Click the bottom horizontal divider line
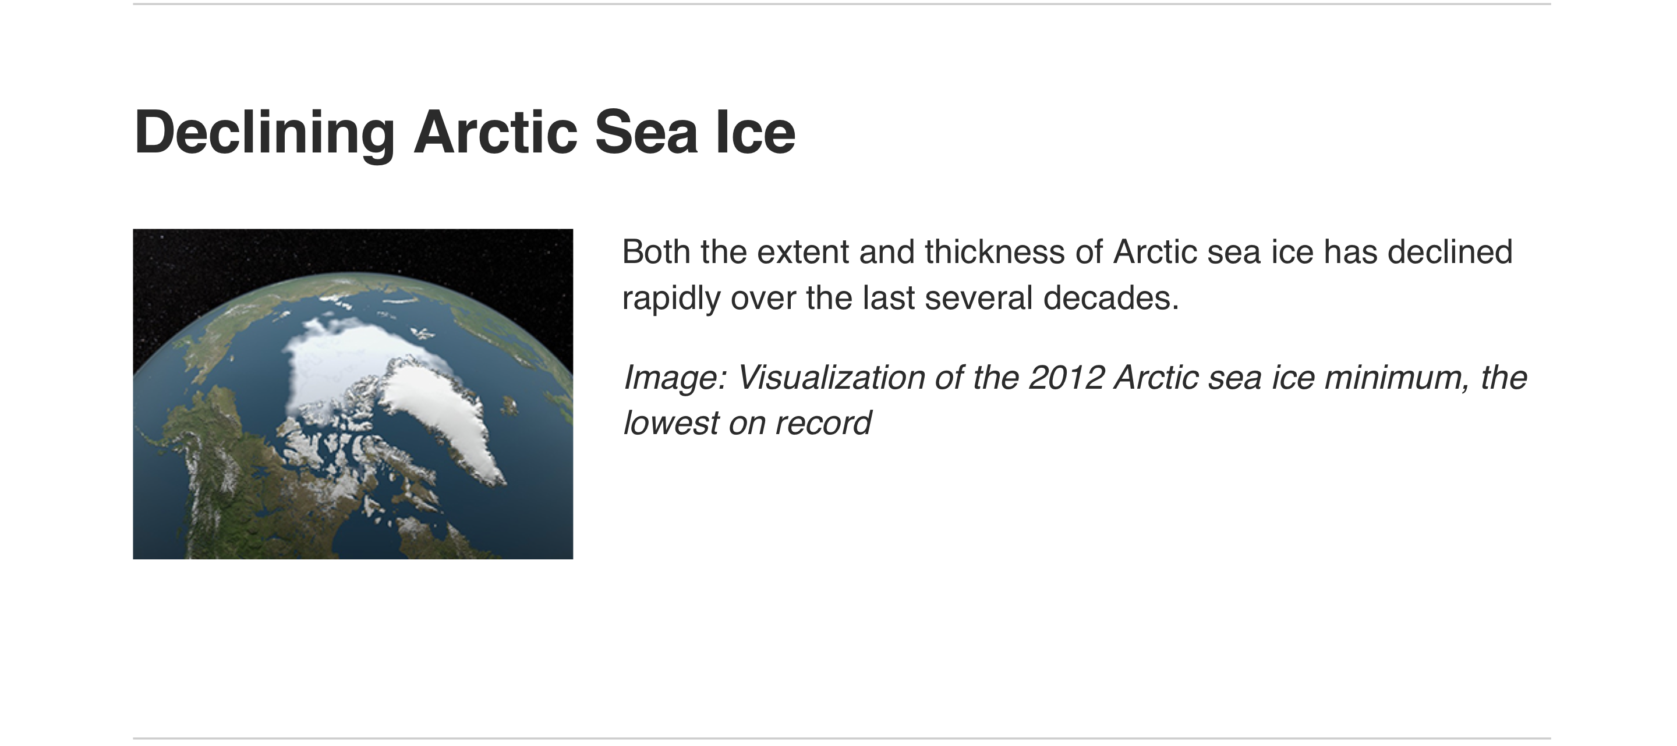The width and height of the screenshot is (1677, 746). pos(842,738)
